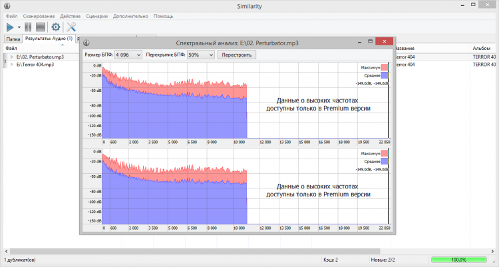Open the Дополнительно menu
499x267 pixels.
[130, 16]
